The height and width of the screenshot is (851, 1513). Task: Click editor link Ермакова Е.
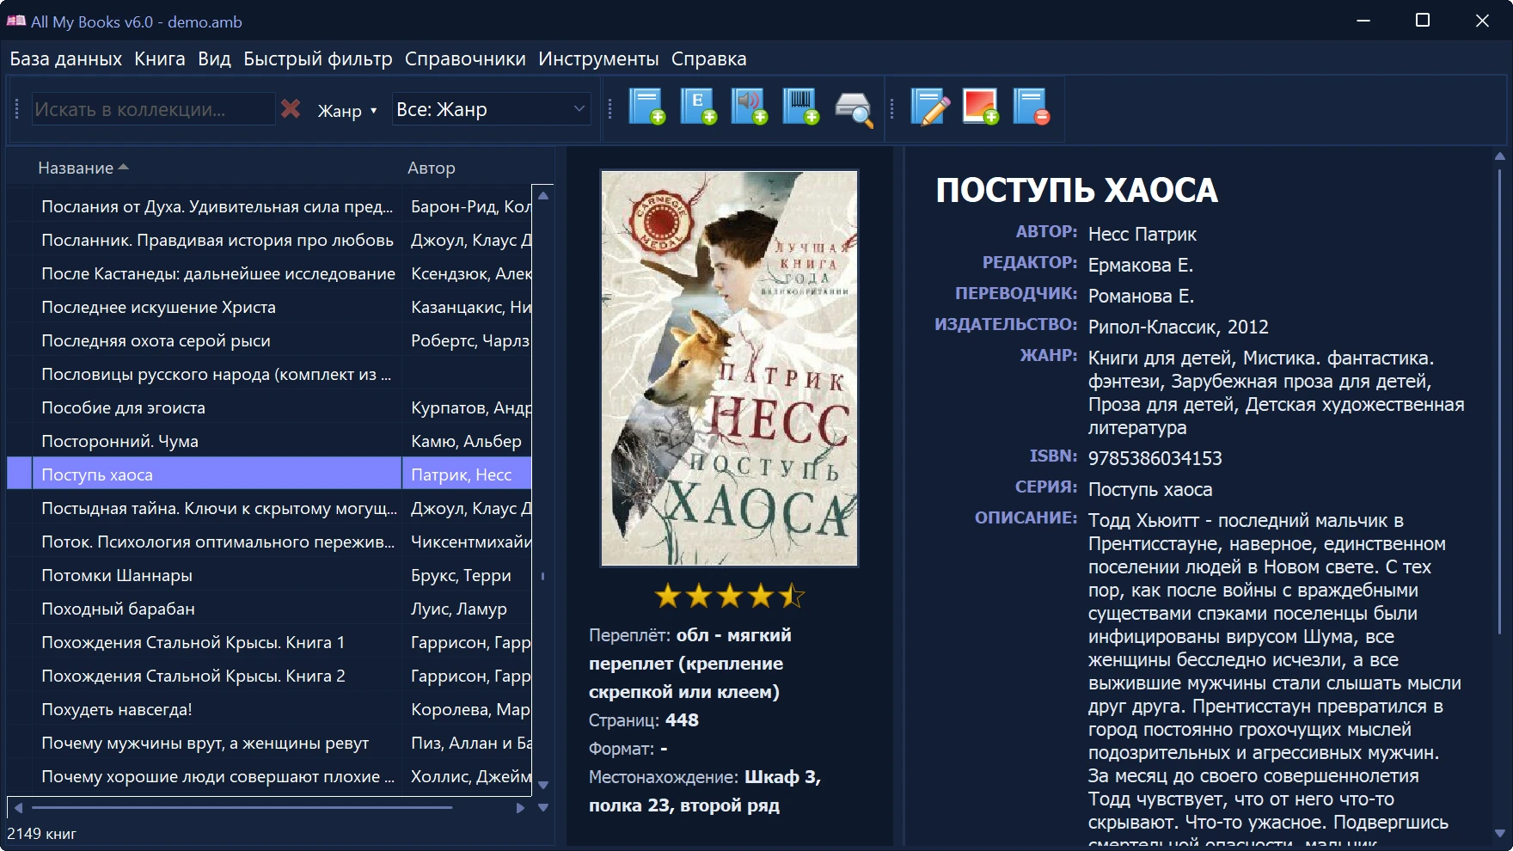pyautogui.click(x=1140, y=265)
